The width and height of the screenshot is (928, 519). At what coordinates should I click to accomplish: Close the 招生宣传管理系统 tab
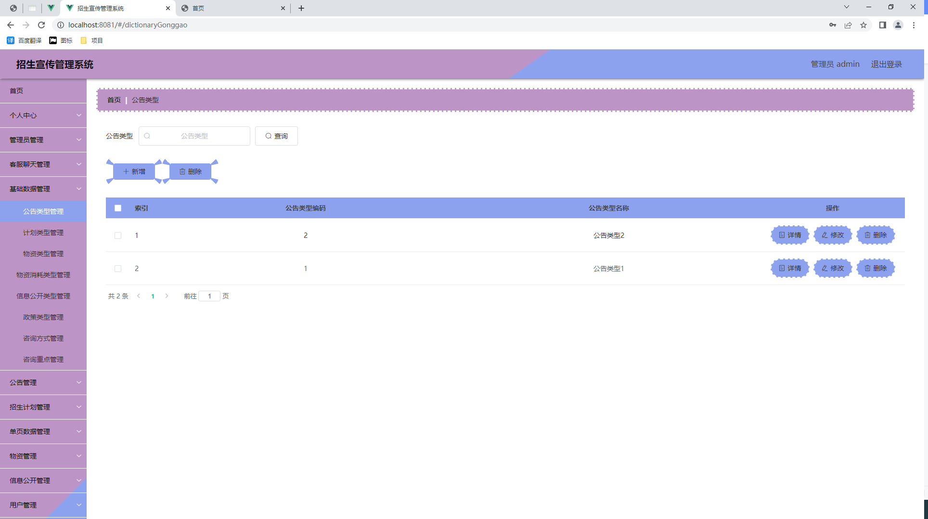[x=168, y=8]
